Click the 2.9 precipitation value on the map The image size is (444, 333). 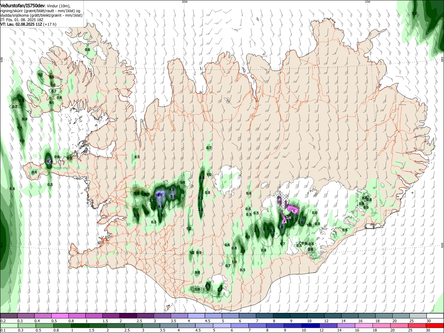[160, 215]
